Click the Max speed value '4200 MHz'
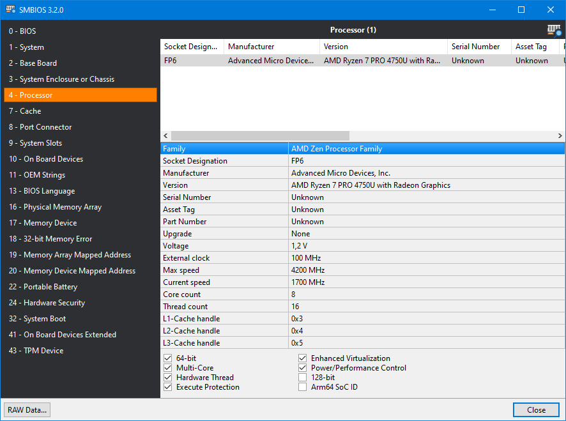This screenshot has width=566, height=421. pos(308,270)
